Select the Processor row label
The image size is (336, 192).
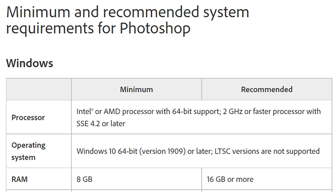tap(28, 117)
